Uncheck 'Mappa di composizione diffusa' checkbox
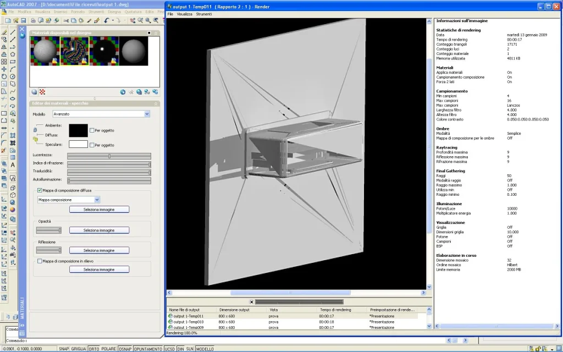The width and height of the screenshot is (563, 352). (40, 190)
